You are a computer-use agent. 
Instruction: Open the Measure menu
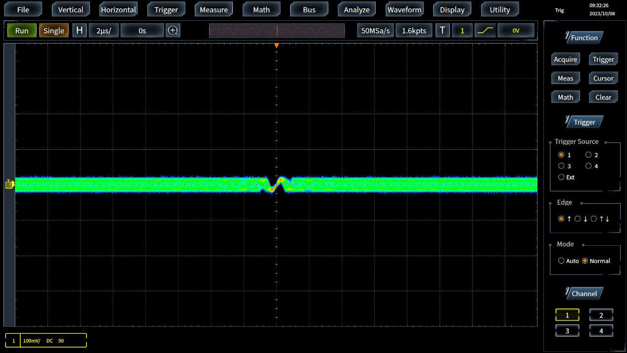point(214,10)
